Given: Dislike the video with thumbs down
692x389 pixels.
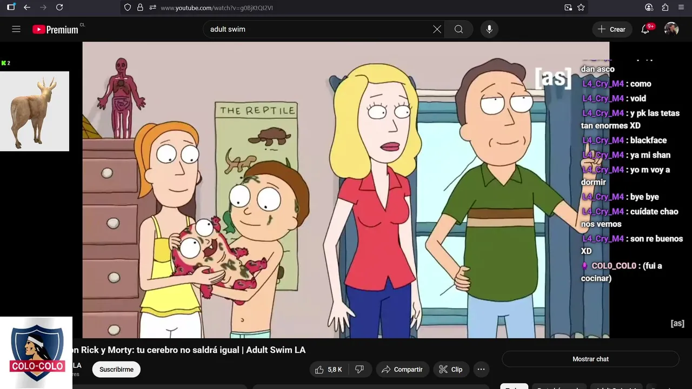Looking at the screenshot, I should click(360, 370).
